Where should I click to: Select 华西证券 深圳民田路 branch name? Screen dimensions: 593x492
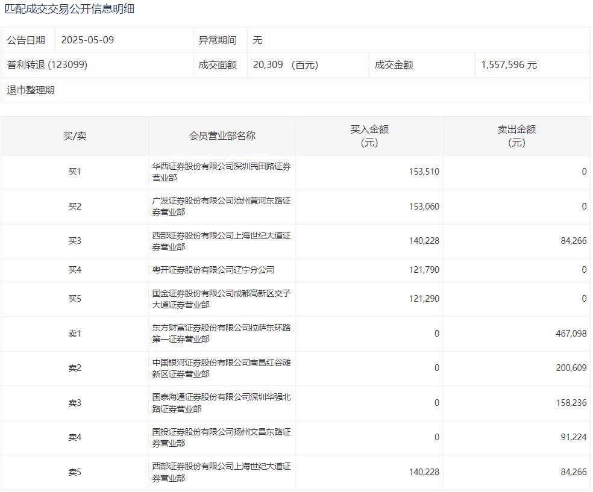[221, 172]
